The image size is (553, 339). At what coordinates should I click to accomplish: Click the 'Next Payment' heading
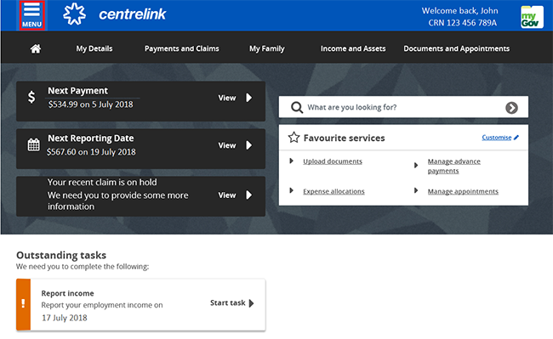(78, 91)
